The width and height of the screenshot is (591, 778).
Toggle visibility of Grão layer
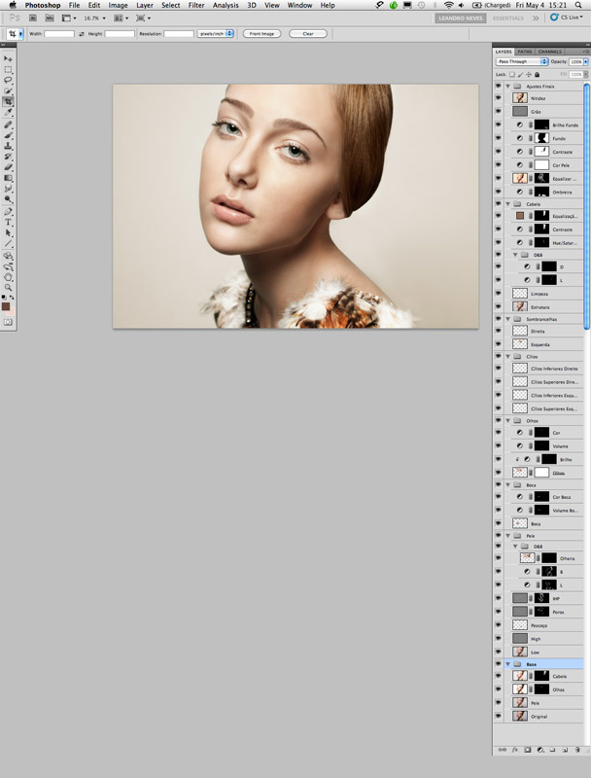point(499,112)
